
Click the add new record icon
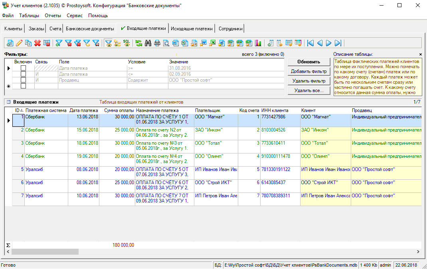click(10, 43)
